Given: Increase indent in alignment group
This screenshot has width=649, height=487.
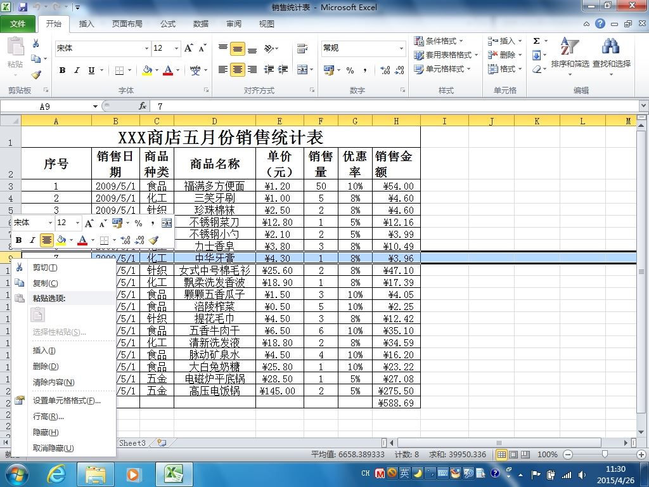Looking at the screenshot, I should click(x=283, y=70).
